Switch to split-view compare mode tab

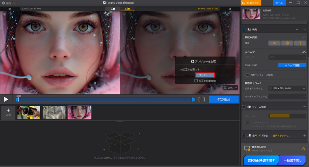tap(113, 9)
